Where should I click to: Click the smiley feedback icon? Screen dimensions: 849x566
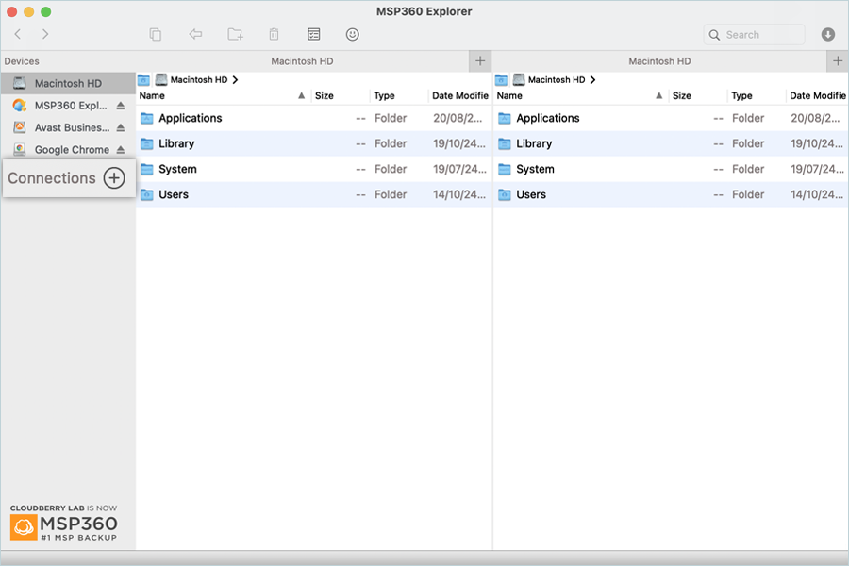(353, 35)
